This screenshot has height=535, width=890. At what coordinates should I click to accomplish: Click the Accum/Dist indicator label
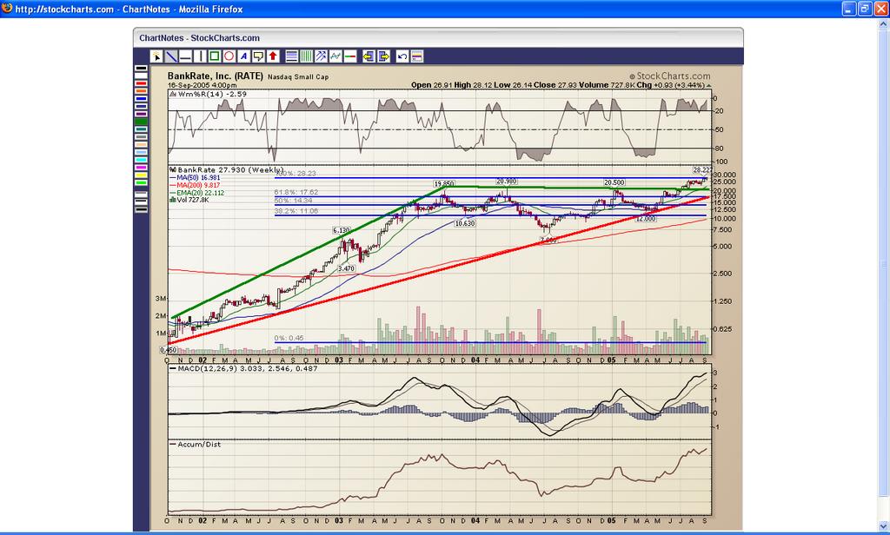196,444
